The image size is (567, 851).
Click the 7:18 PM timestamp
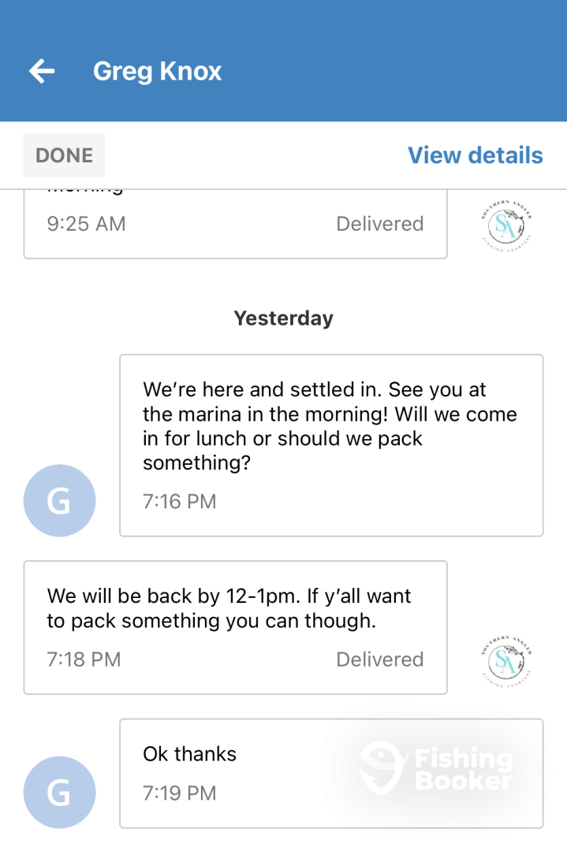click(x=84, y=659)
